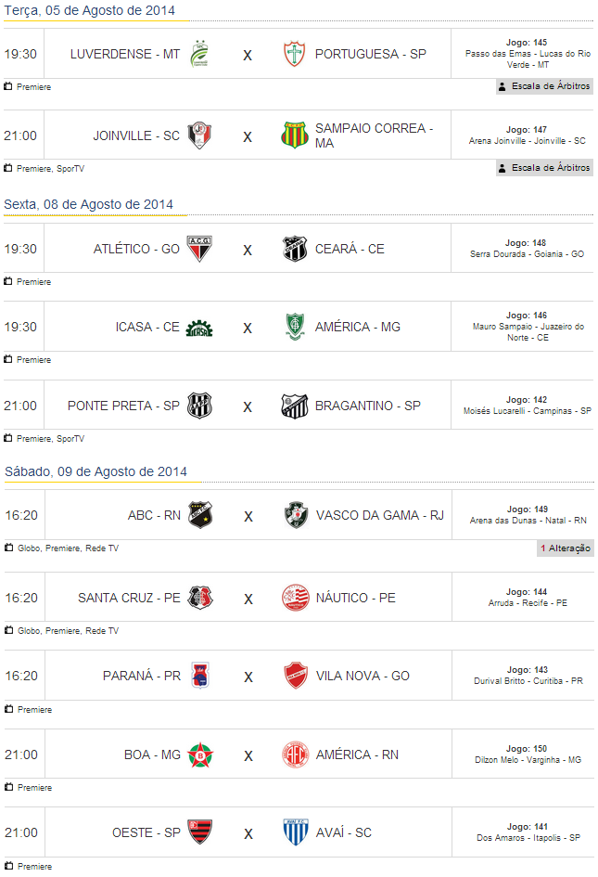Screen dimensions: 598x877
Task: Select the Ponte Preta crest
Action: click(x=199, y=406)
